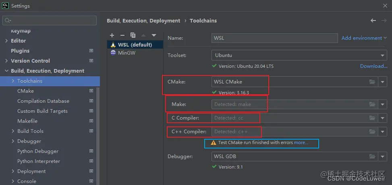Go back with the left arrow
The image size is (392, 185).
click(x=373, y=20)
